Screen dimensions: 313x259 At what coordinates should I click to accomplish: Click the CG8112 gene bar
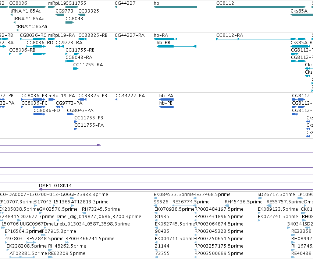point(261,7)
